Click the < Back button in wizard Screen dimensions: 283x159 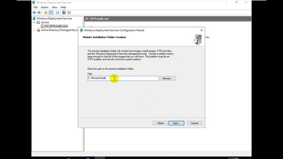click(x=160, y=123)
